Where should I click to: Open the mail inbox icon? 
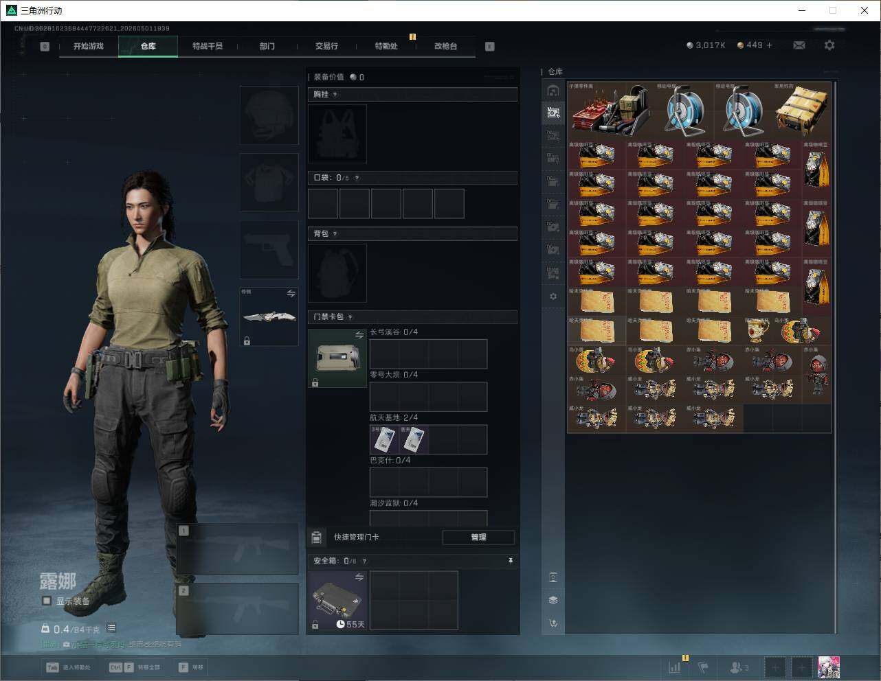pyautogui.click(x=799, y=45)
